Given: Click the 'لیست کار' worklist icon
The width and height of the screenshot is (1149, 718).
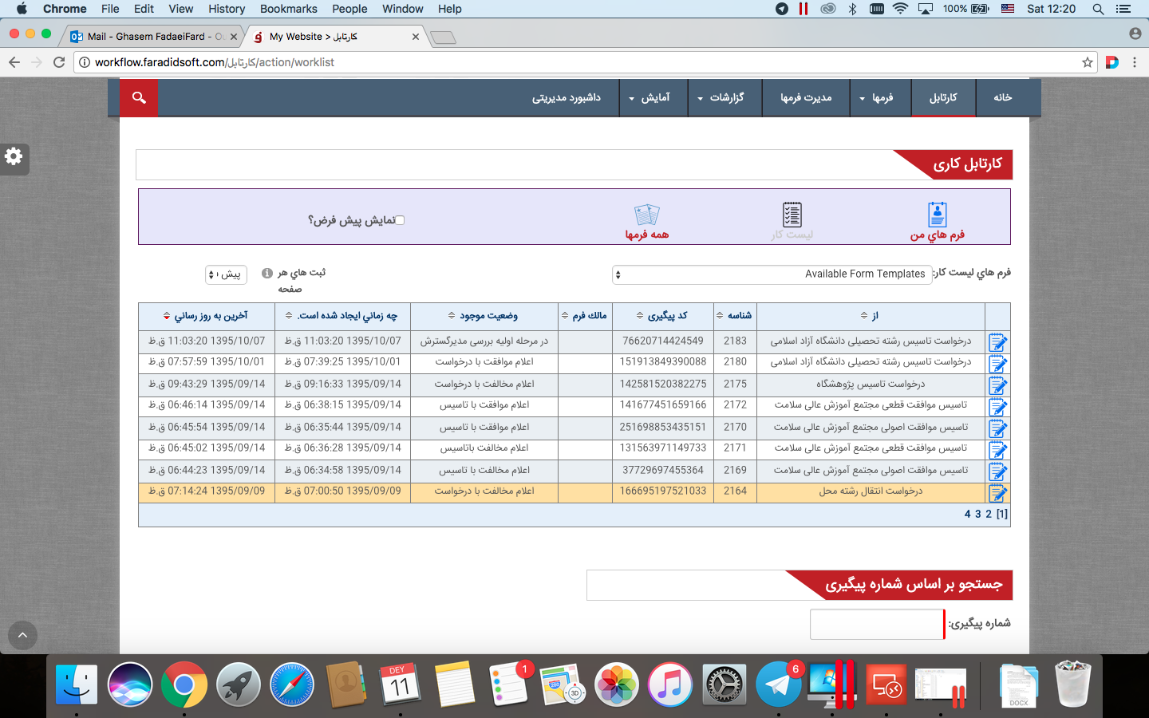Looking at the screenshot, I should click(792, 215).
